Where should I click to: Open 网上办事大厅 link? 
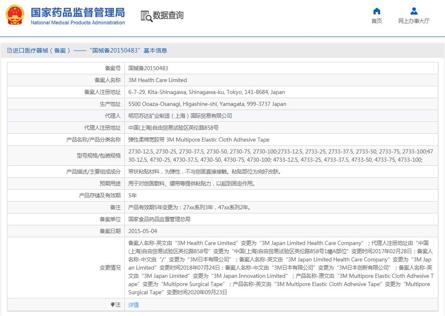point(414,21)
